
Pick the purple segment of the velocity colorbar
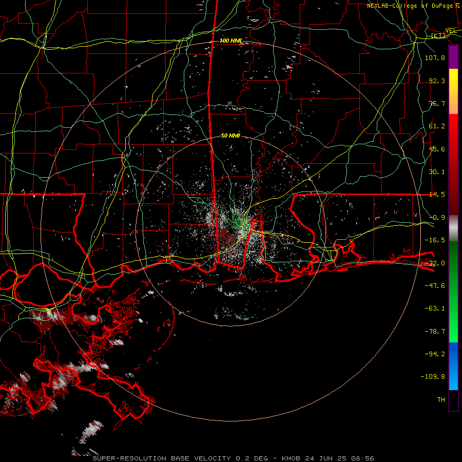453,57
